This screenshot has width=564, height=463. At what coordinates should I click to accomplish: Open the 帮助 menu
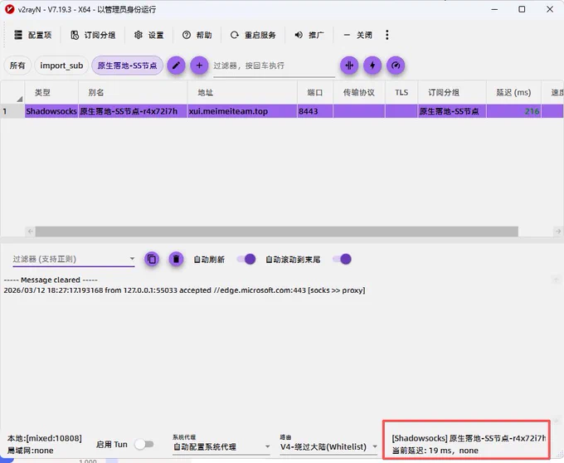click(x=197, y=35)
